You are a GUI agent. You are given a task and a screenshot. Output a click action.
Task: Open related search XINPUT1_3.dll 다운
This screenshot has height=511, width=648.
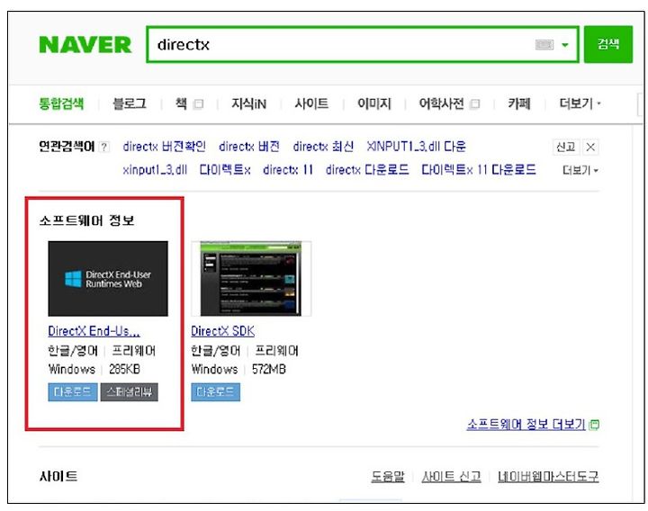(x=416, y=147)
